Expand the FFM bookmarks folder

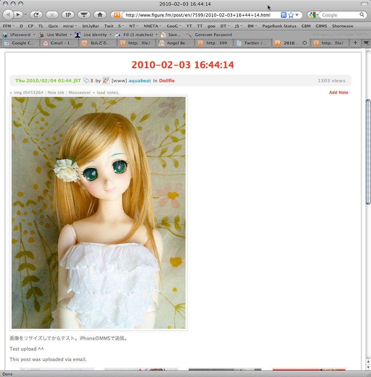pos(9,26)
